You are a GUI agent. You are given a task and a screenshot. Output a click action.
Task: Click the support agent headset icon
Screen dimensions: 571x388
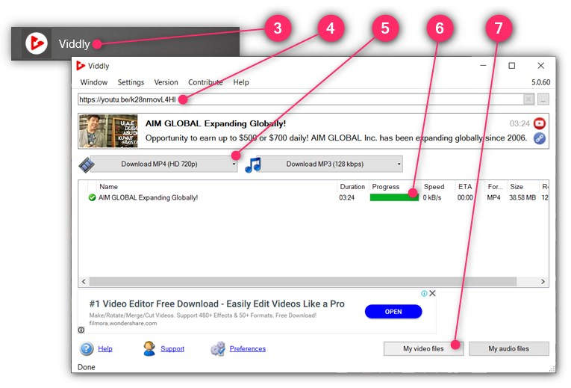tap(149, 348)
